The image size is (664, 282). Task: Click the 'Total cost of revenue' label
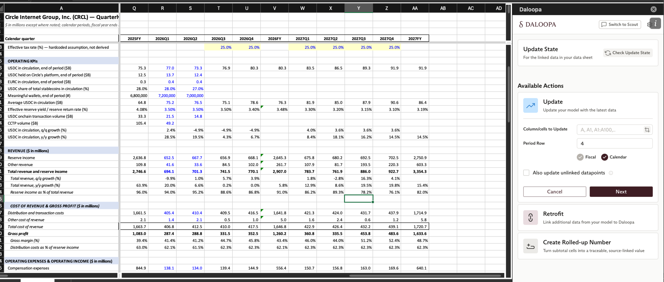click(x=25, y=227)
